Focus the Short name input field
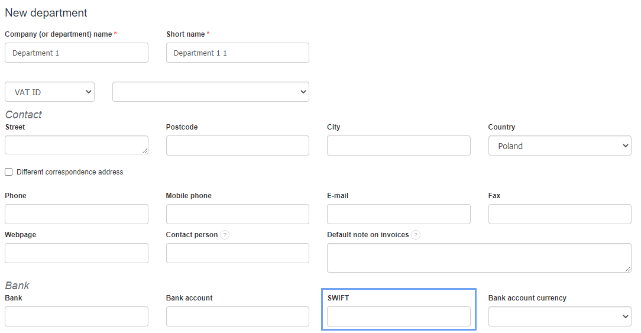The image size is (641, 333). [237, 53]
